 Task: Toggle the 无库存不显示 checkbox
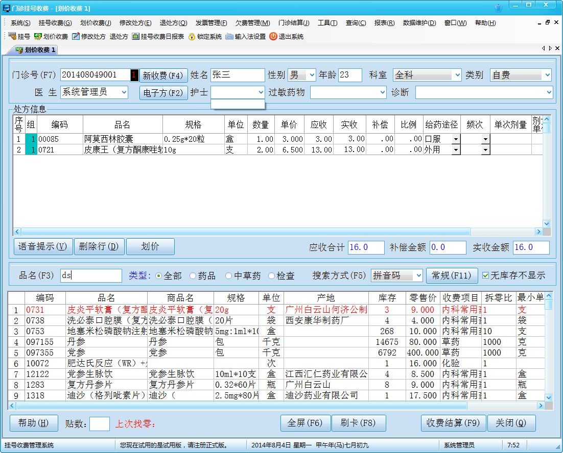tap(486, 275)
